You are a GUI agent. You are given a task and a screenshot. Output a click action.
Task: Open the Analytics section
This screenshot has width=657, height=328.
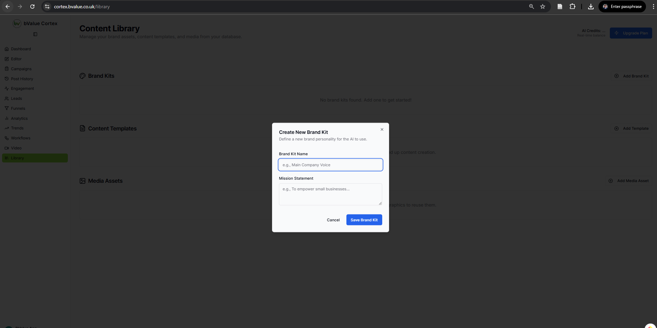19,118
